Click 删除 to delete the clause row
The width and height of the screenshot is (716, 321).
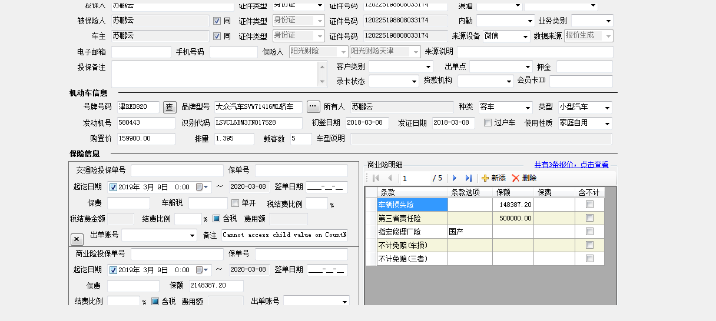[524, 178]
